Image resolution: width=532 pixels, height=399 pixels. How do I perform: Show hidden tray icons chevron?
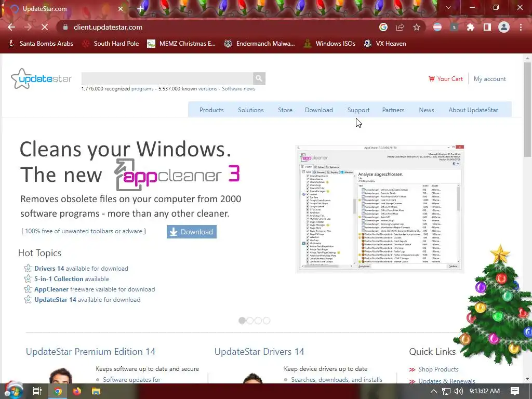tap(434, 391)
